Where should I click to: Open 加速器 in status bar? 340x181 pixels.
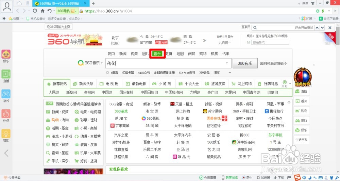[263, 178]
